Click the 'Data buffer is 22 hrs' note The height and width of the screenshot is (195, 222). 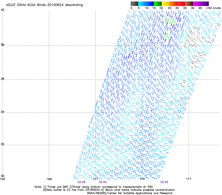click(61, 190)
